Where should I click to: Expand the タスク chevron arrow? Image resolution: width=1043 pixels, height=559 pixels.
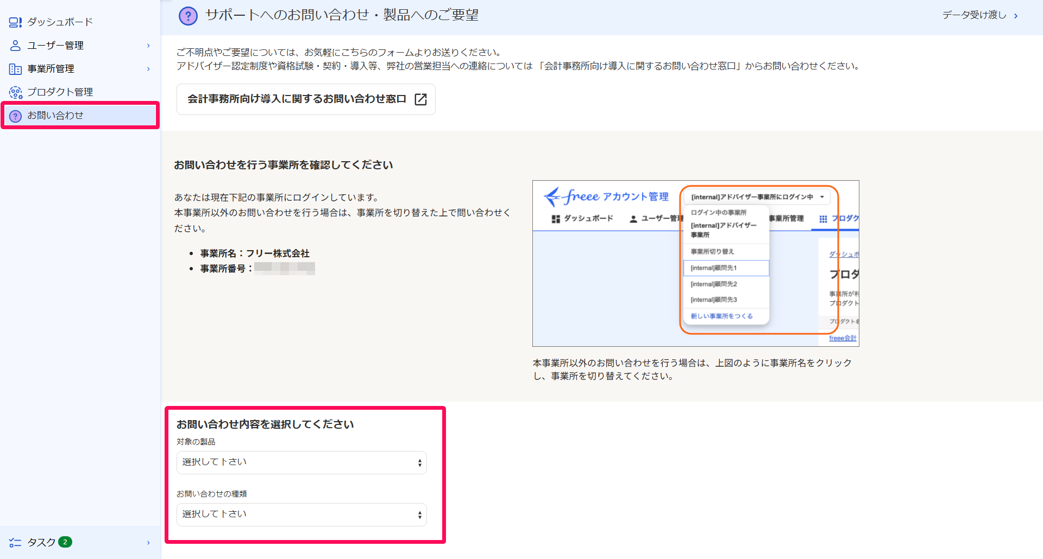tap(148, 543)
